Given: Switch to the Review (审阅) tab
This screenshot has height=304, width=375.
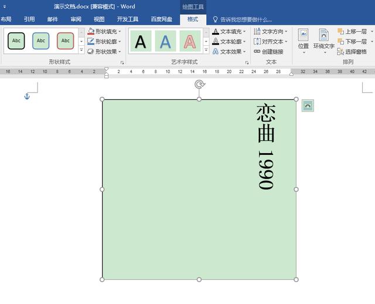Looking at the screenshot, I should [76, 19].
